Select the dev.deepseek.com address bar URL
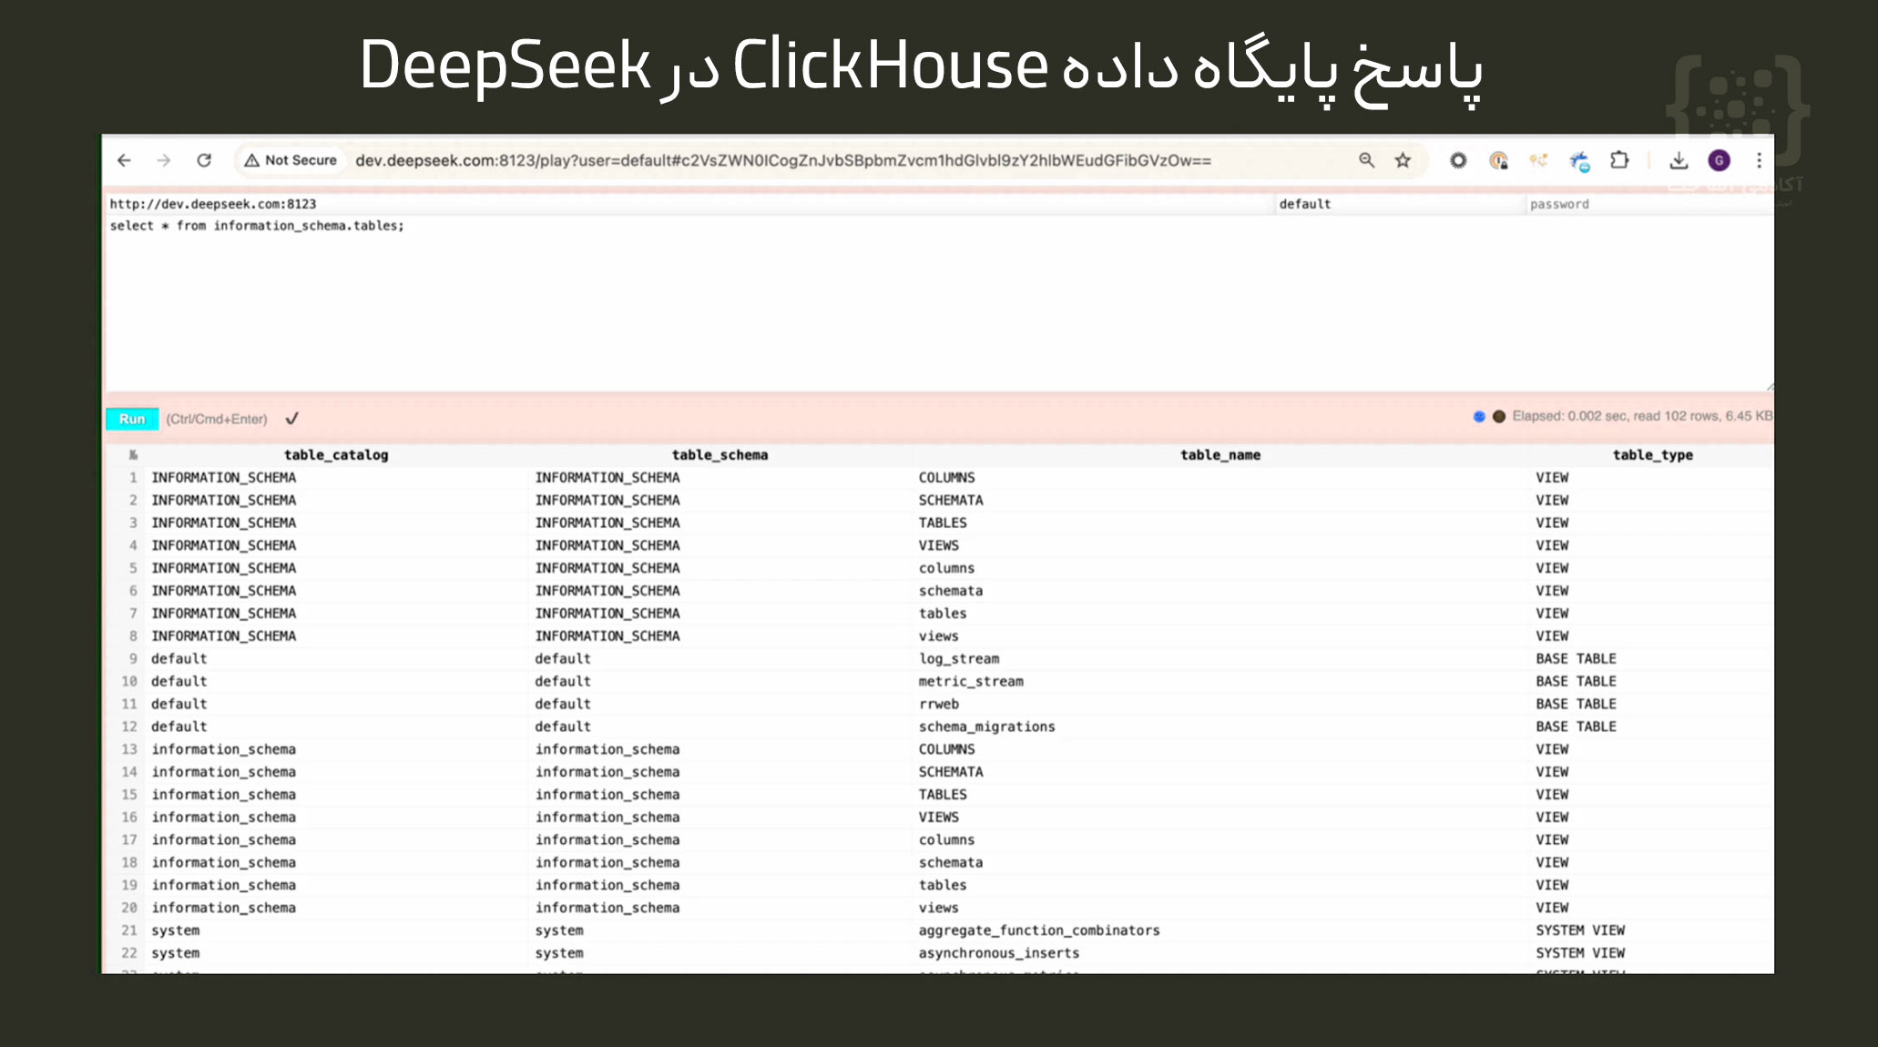1878x1047 pixels. [783, 160]
